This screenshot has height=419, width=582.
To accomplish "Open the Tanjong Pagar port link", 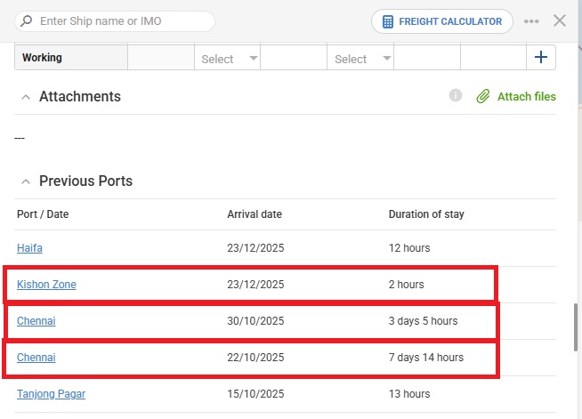I will point(51,394).
